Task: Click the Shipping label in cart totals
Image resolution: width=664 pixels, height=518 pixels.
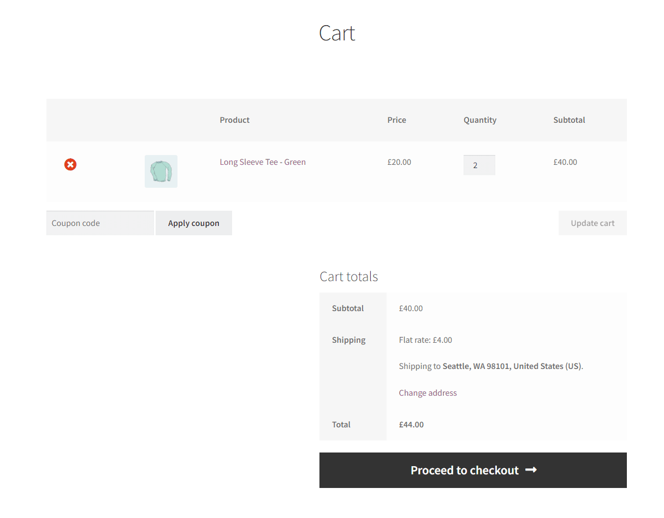Action: click(x=349, y=340)
